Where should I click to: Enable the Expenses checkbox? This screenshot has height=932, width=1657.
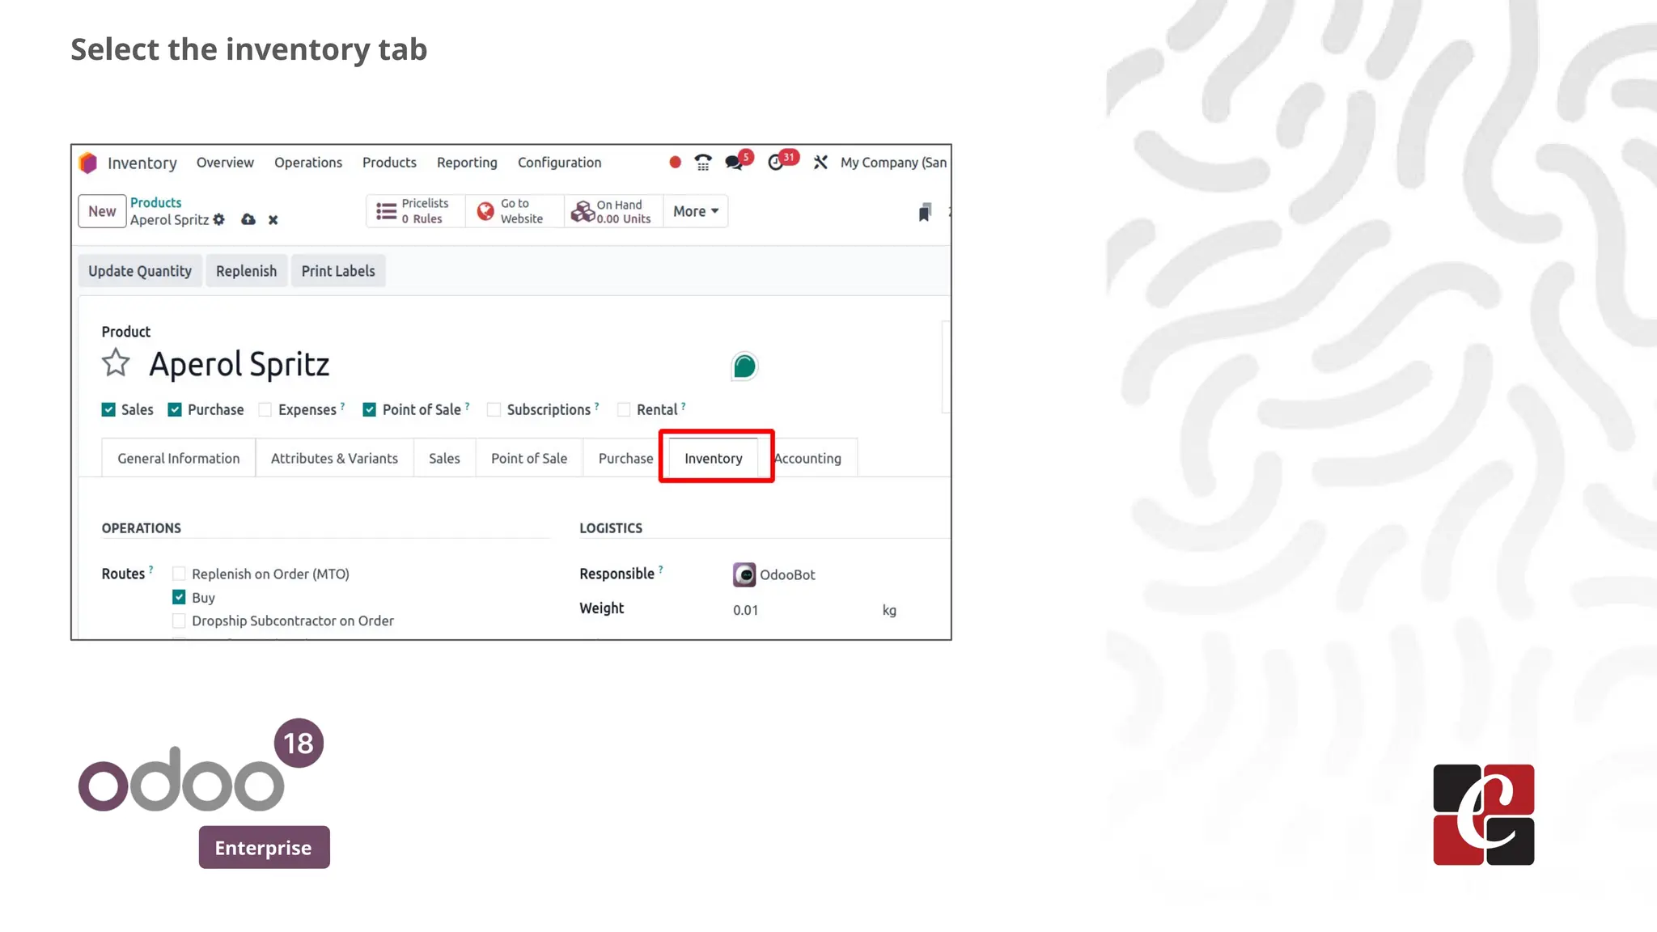[x=265, y=409]
